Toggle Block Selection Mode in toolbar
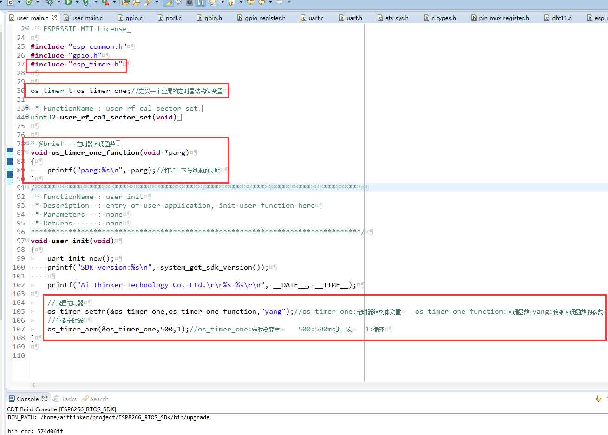The height and width of the screenshot is (435, 608). [190, 2]
